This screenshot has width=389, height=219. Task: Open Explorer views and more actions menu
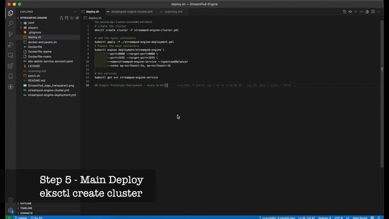(x=75, y=12)
